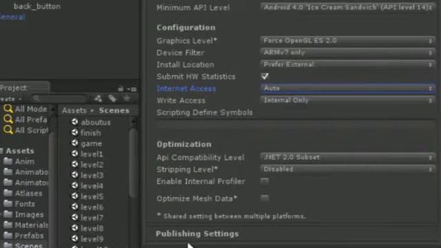Click Assets in the breadcrumb path
441x248 pixels.
[74, 110]
